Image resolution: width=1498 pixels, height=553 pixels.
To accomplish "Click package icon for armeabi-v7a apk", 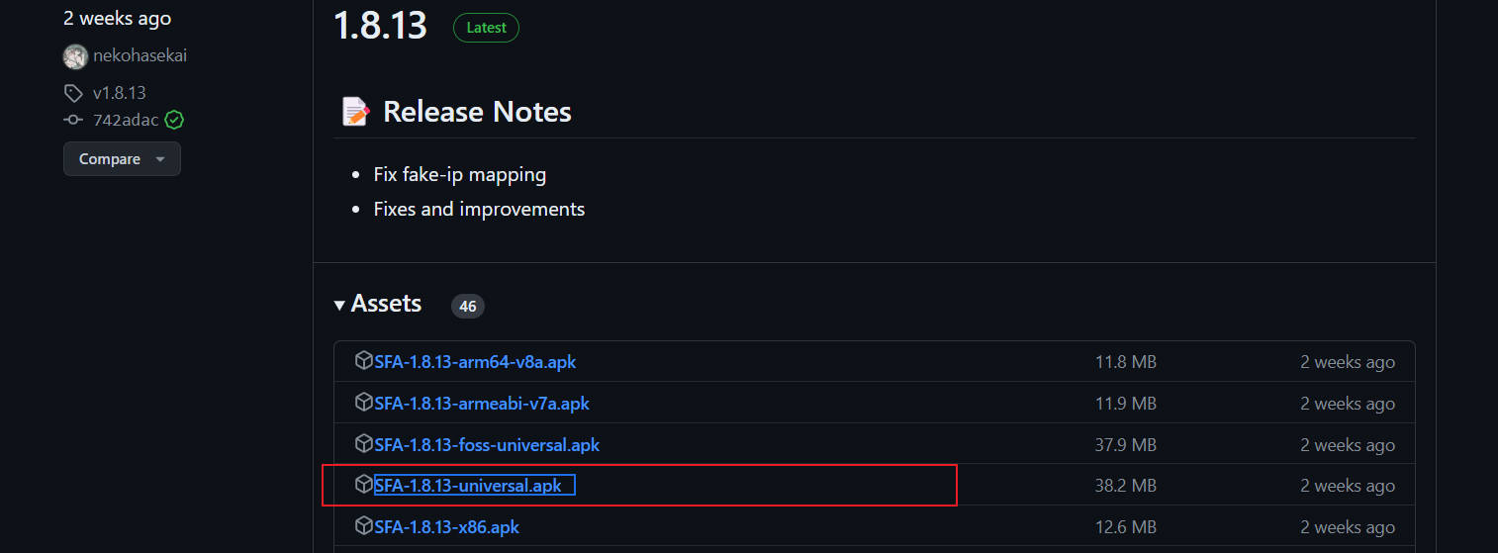I will coord(363,403).
